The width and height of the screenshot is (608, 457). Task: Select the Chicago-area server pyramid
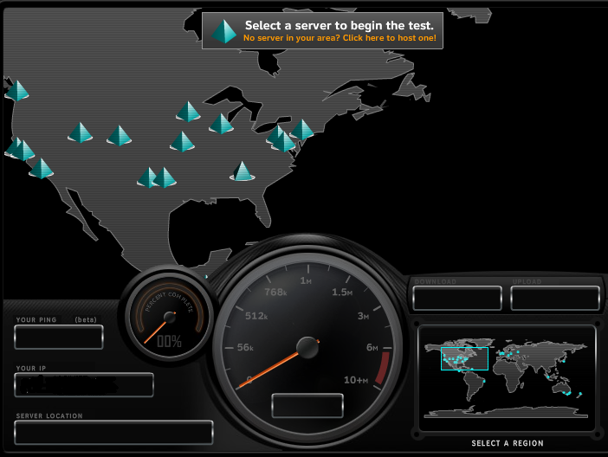tap(222, 125)
